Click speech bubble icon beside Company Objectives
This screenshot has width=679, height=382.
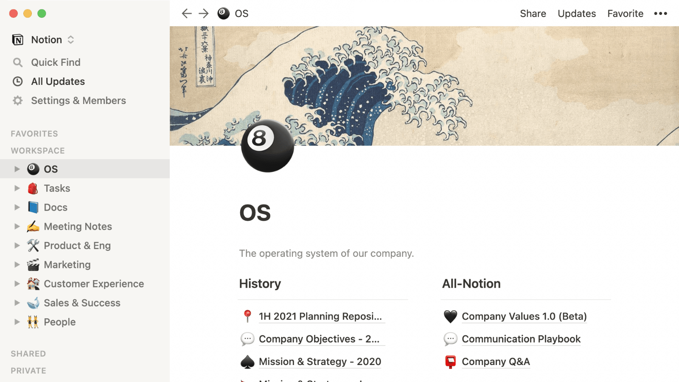click(x=247, y=339)
